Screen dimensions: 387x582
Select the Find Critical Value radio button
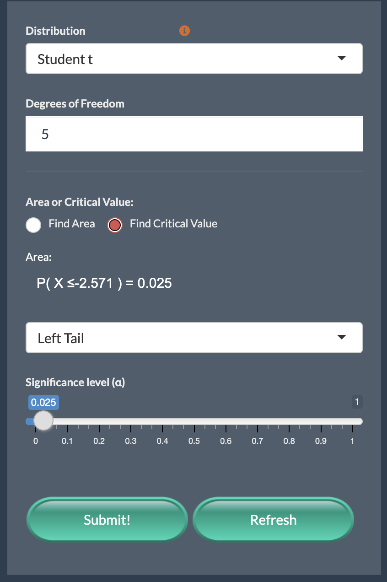(x=114, y=225)
